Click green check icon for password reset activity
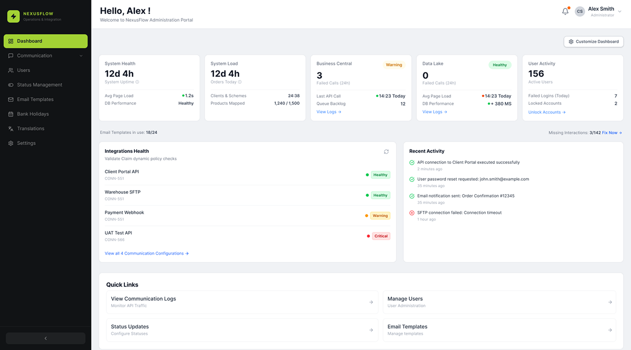This screenshot has width=631, height=350. coord(412,179)
